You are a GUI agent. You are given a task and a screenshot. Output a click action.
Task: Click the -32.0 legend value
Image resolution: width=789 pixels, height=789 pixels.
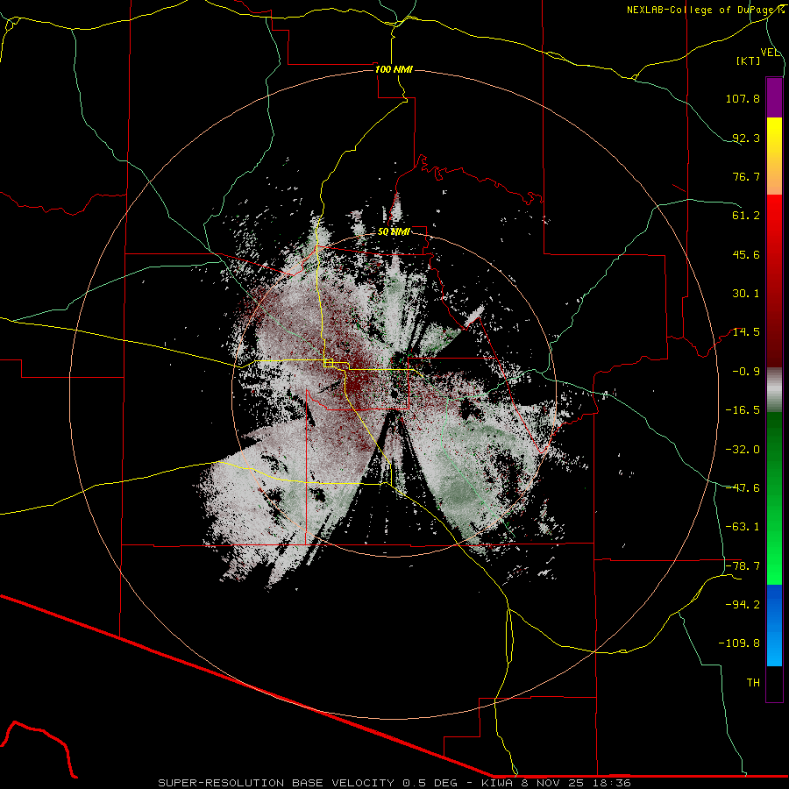743,450
